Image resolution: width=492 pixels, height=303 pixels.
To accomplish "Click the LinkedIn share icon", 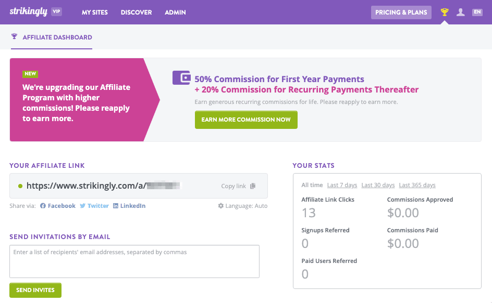I will point(116,206).
